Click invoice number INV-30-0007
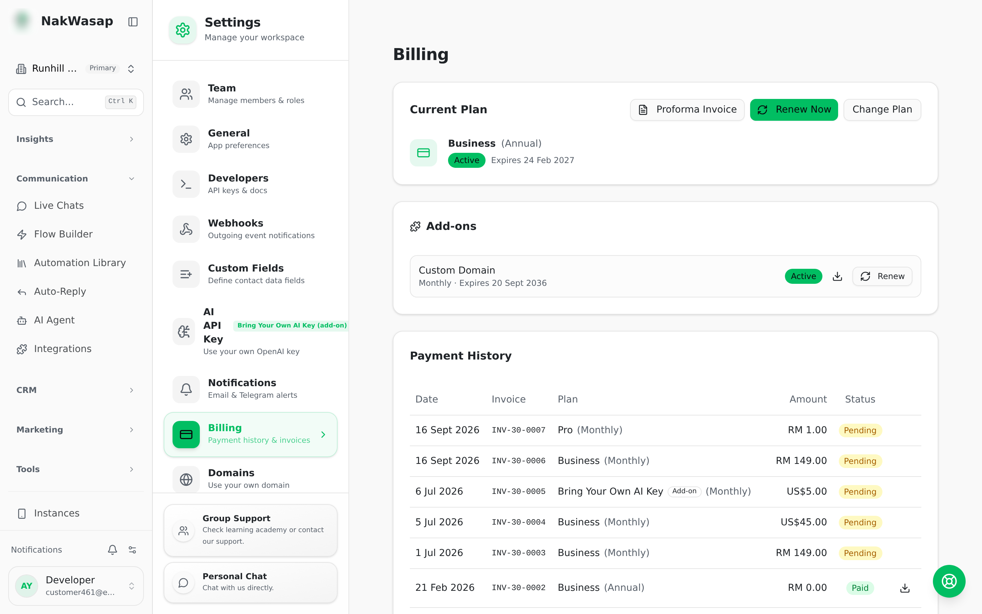Image resolution: width=982 pixels, height=614 pixels. (518, 430)
